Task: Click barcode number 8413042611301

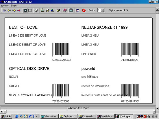Action: [130, 101]
